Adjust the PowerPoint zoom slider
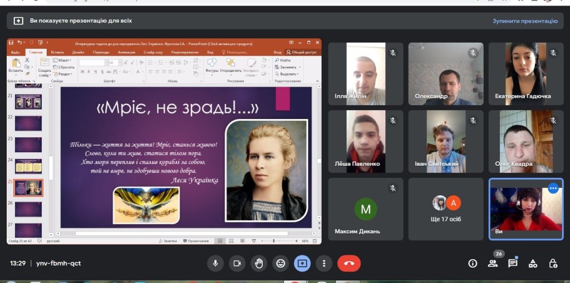 pos(273,241)
